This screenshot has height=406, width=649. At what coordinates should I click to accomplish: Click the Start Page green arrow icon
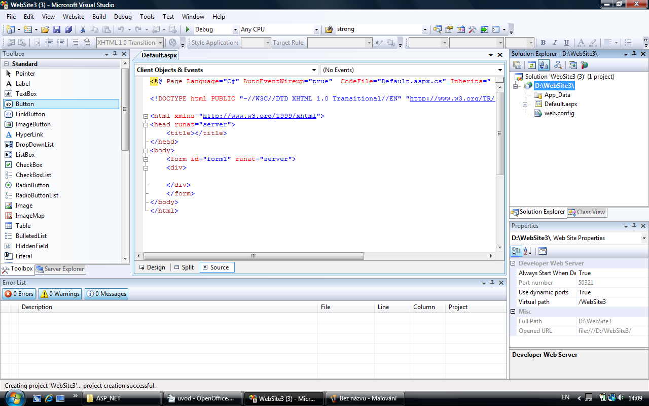(x=484, y=29)
